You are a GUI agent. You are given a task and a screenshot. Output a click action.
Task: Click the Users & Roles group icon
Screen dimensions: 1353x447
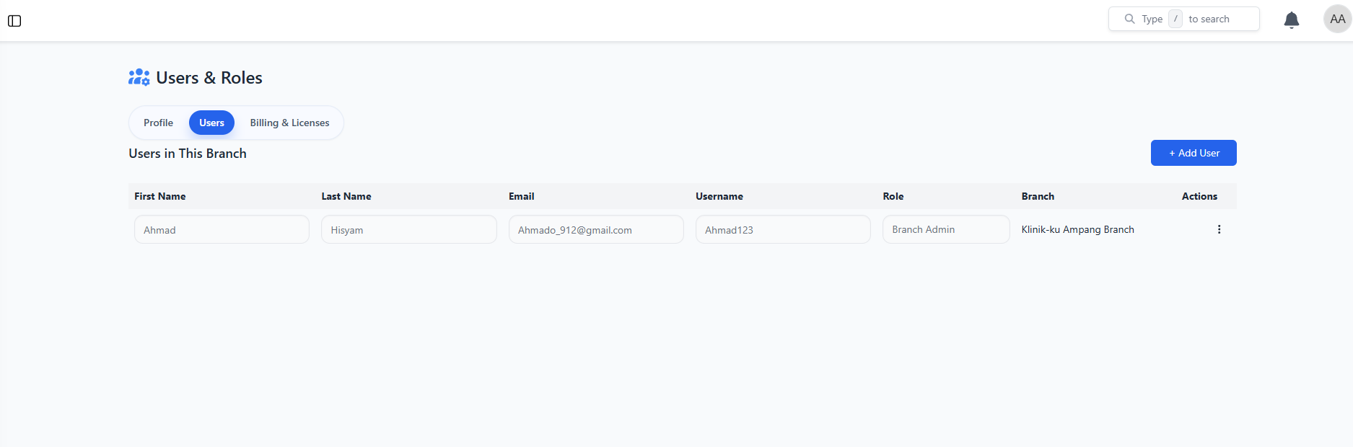click(139, 77)
